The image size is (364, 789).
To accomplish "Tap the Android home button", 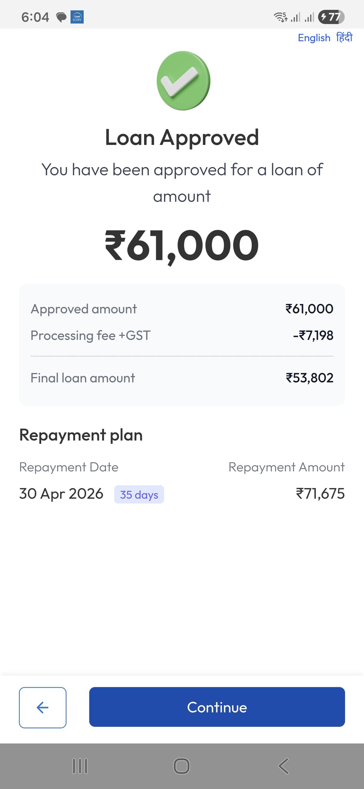I will (181, 766).
